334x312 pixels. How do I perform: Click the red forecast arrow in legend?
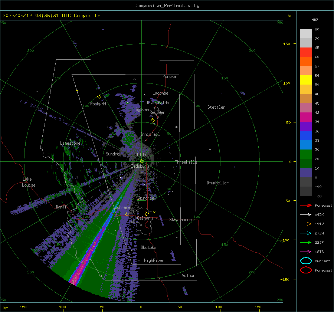[306, 205]
